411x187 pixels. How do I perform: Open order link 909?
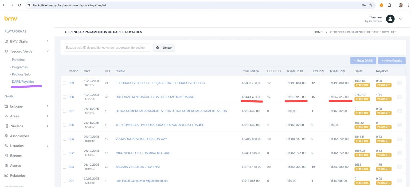(x=71, y=83)
